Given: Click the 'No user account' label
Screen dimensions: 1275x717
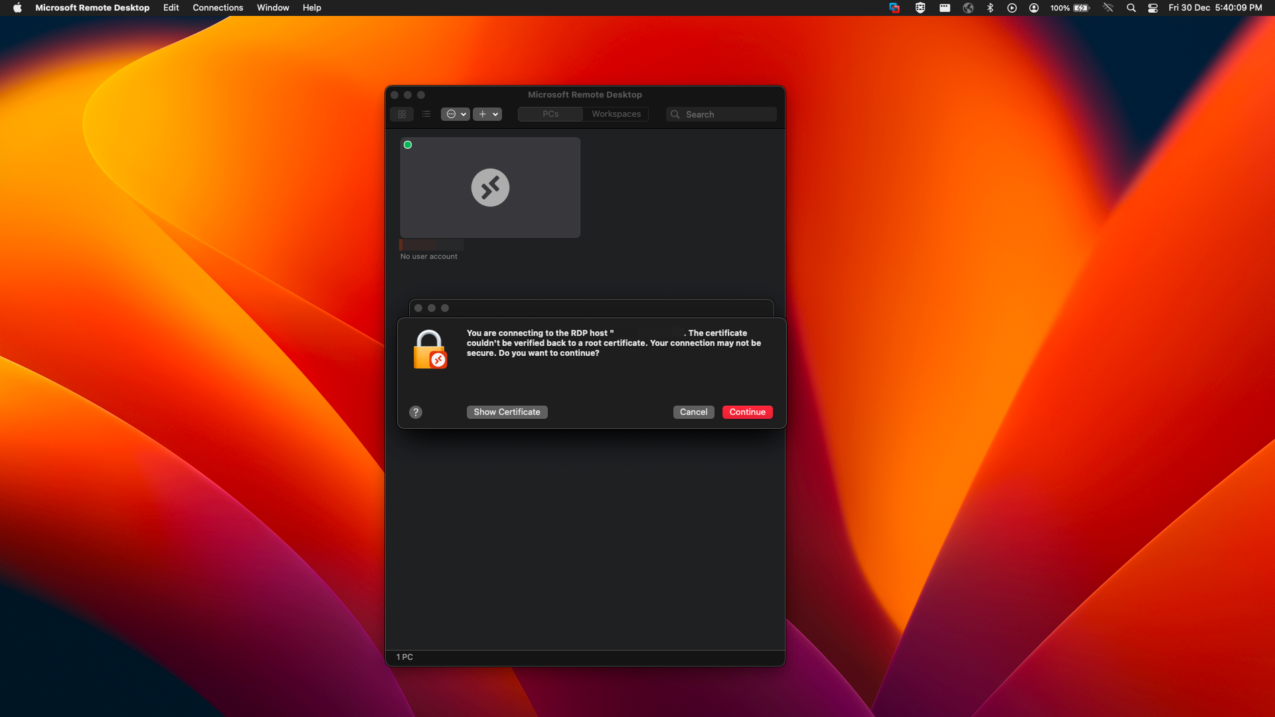Looking at the screenshot, I should point(429,256).
